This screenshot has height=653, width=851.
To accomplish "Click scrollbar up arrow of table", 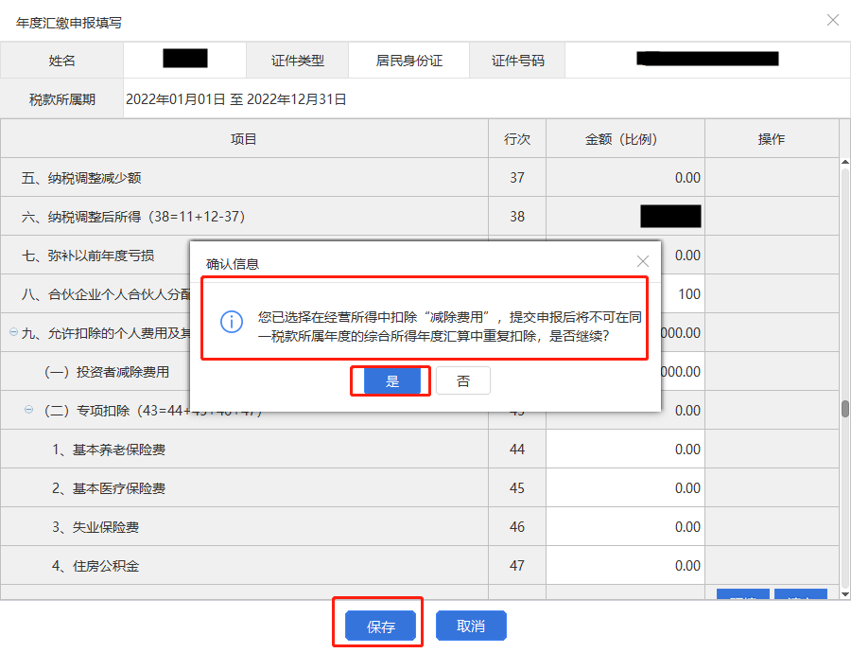I will [844, 164].
